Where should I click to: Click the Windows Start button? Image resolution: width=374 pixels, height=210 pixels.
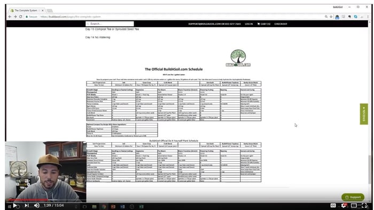9,207
